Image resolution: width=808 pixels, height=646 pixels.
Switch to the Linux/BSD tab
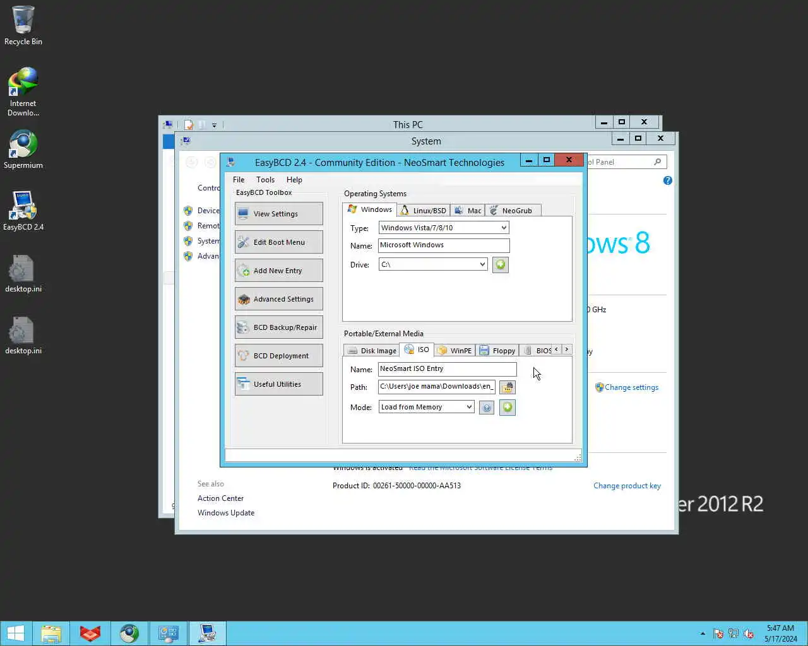[424, 211]
